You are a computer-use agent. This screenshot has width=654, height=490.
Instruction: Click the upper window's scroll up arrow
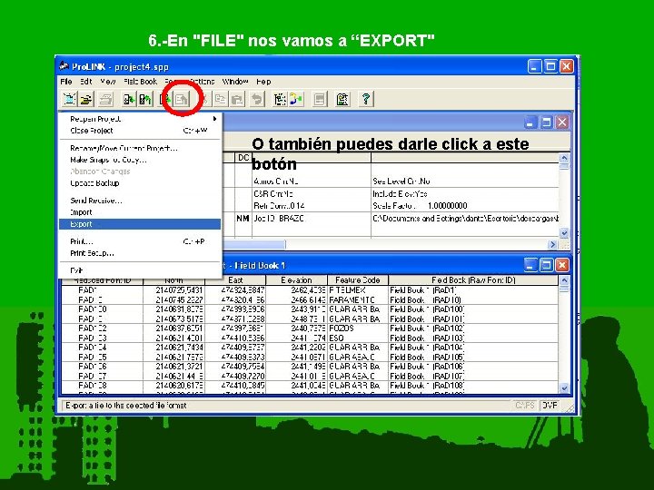pyautogui.click(x=564, y=158)
